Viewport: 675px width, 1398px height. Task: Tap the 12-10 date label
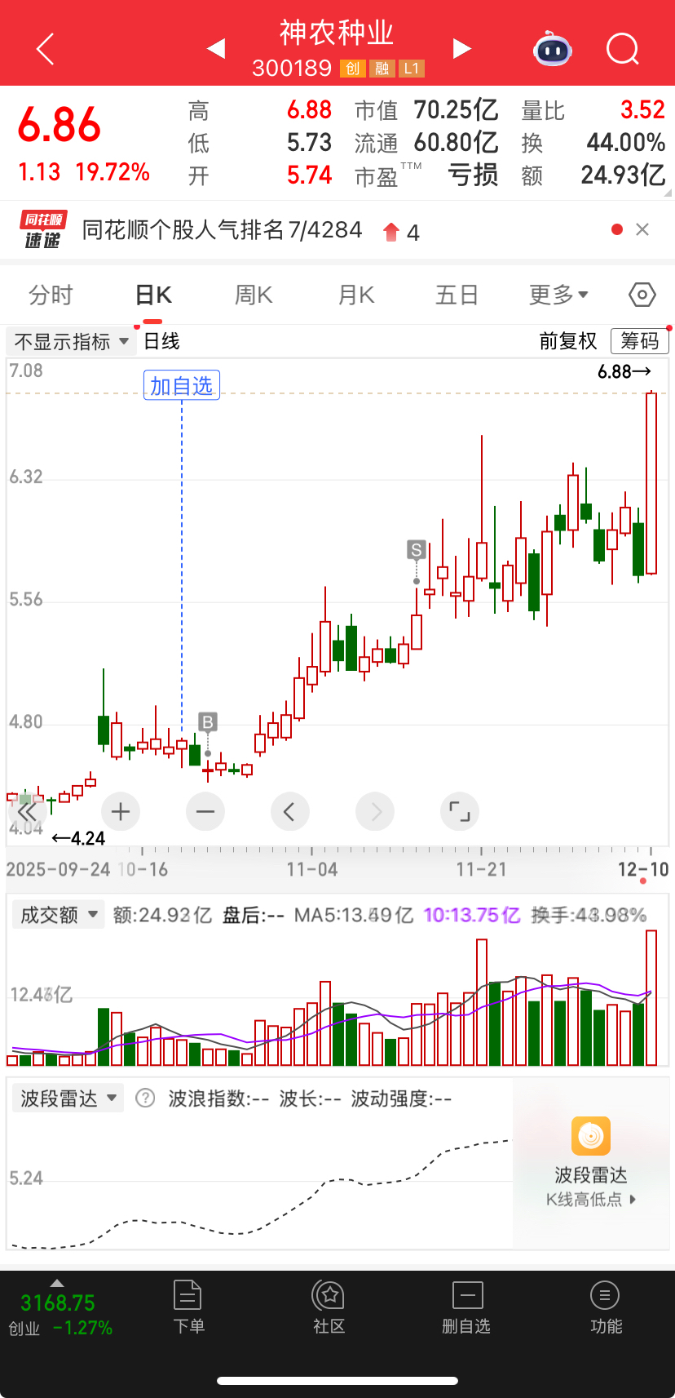pos(643,869)
